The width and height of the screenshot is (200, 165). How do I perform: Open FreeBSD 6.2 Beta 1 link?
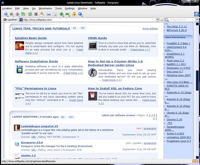(x=178, y=43)
